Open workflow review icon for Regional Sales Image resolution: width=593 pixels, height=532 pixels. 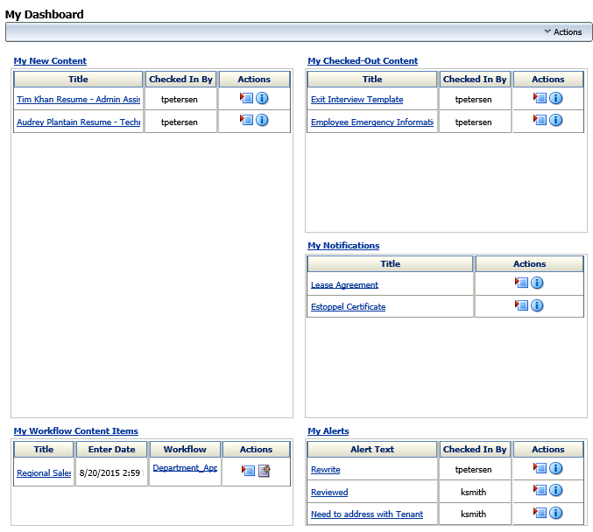[265, 471]
